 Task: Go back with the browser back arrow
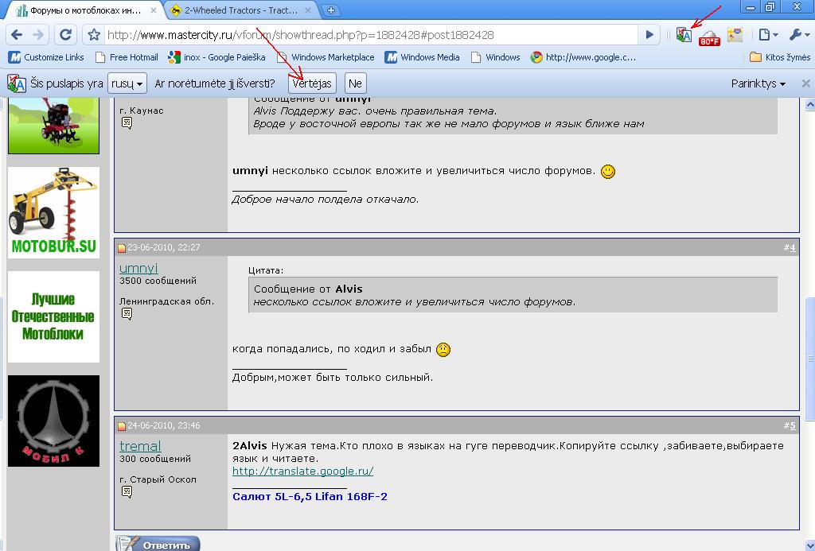pyautogui.click(x=17, y=35)
